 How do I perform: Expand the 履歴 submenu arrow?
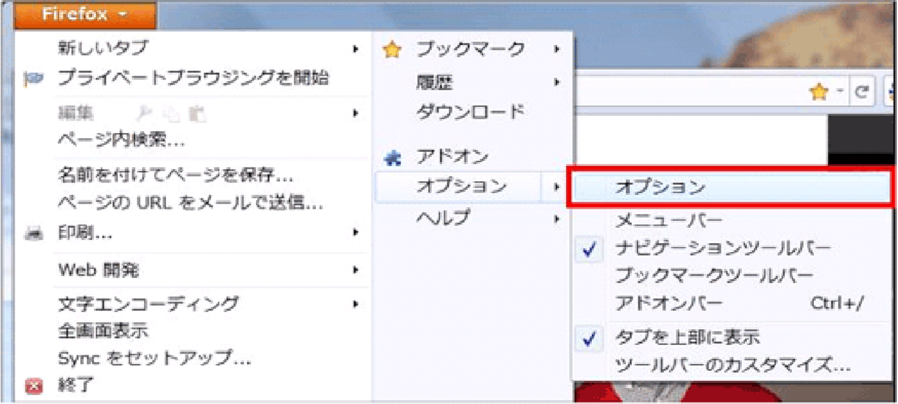(x=557, y=82)
